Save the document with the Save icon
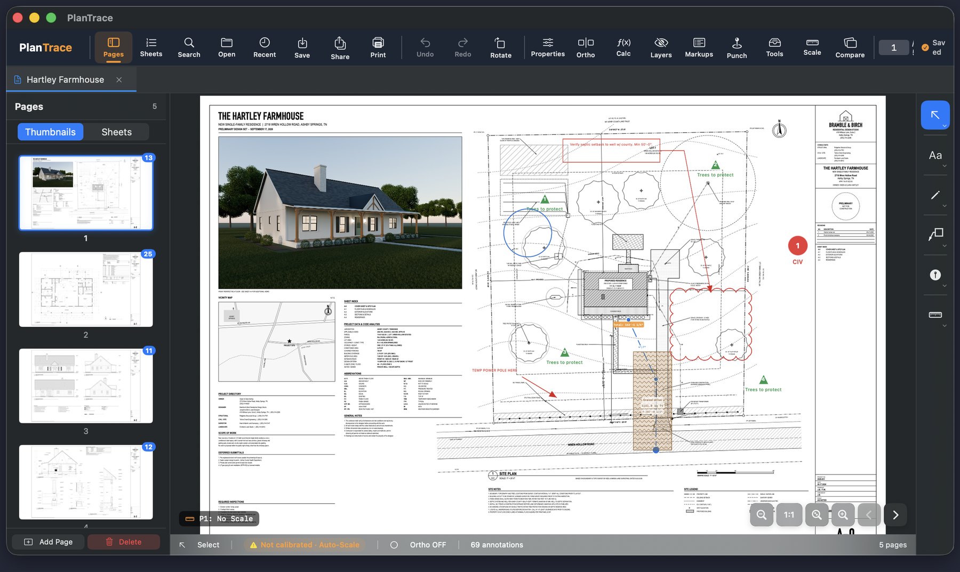The image size is (960, 572). click(x=302, y=47)
